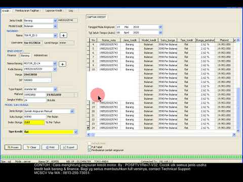
Task: Click the Jangka Waktu input field
Action: (34, 100)
